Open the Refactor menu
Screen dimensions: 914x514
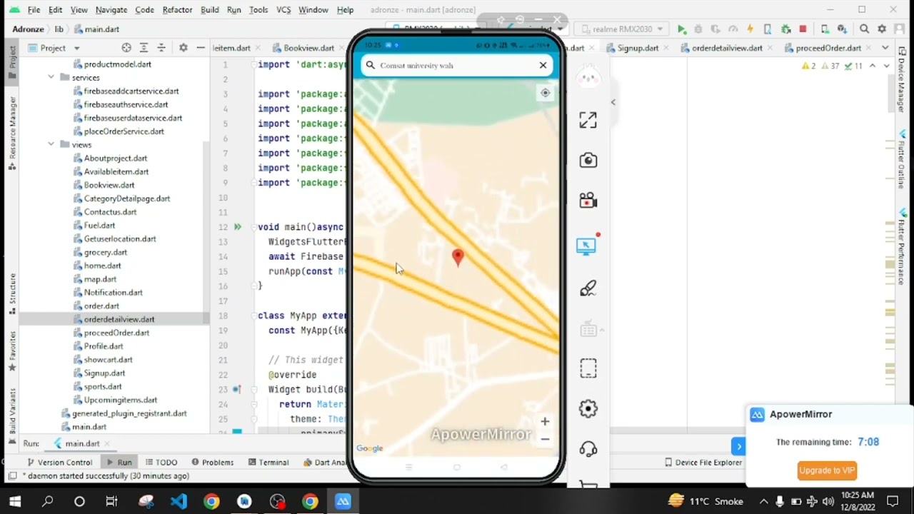click(x=177, y=10)
